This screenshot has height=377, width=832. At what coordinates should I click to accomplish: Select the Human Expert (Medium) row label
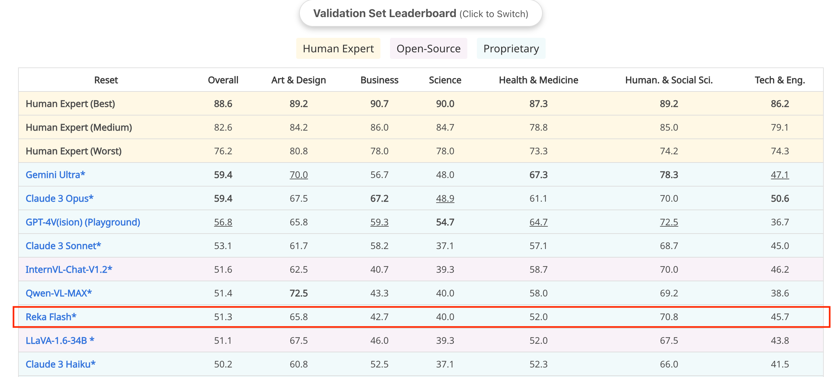pos(79,127)
